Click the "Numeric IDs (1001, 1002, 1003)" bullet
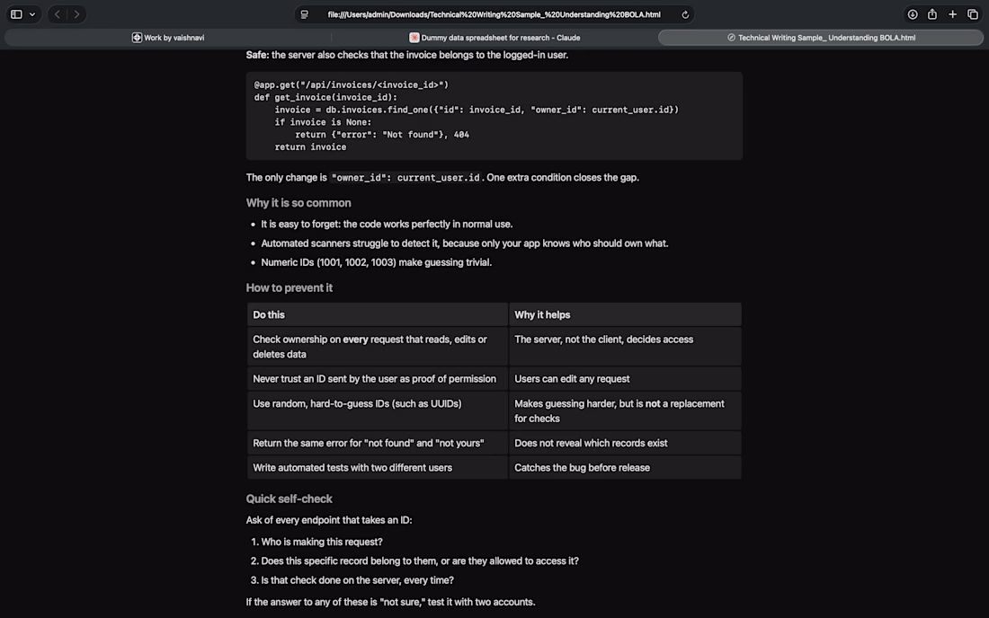Viewport: 989px width, 618px height. point(377,262)
